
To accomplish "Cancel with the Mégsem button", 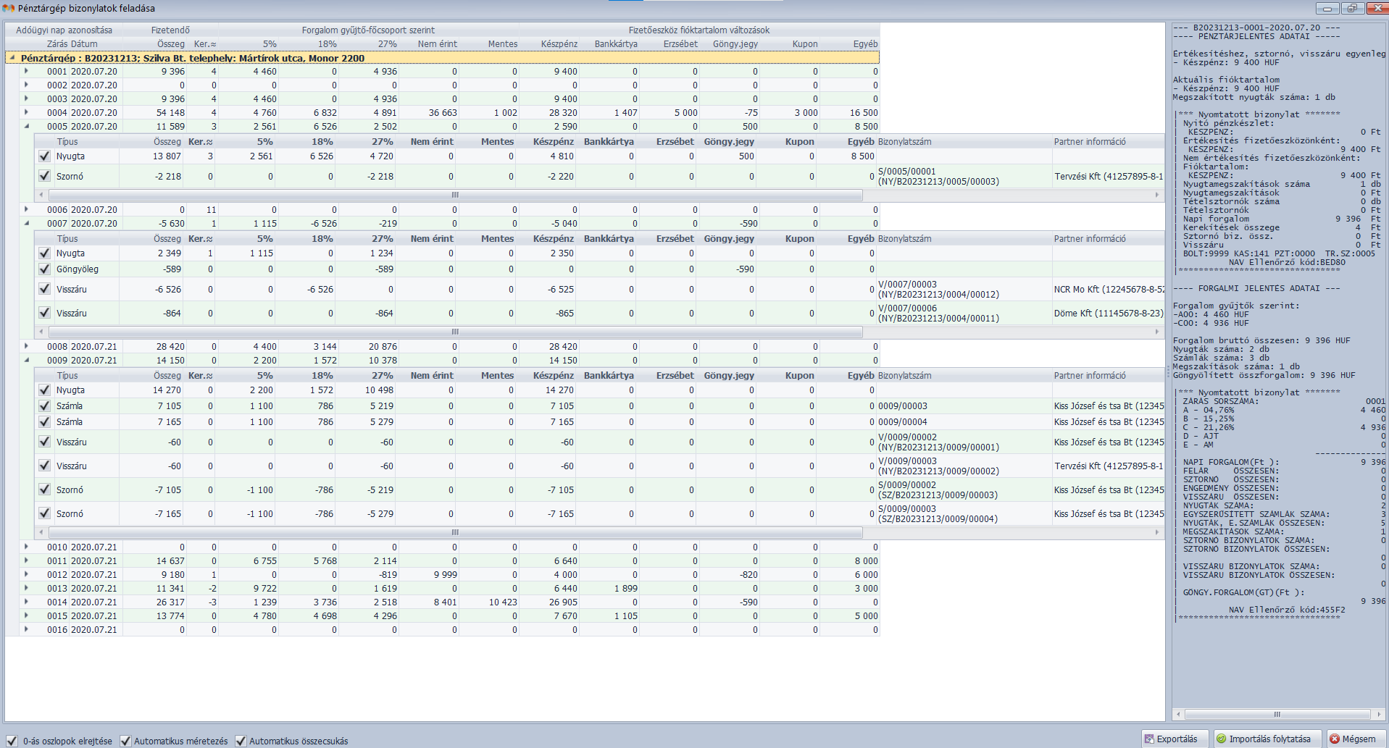I will click(1356, 739).
